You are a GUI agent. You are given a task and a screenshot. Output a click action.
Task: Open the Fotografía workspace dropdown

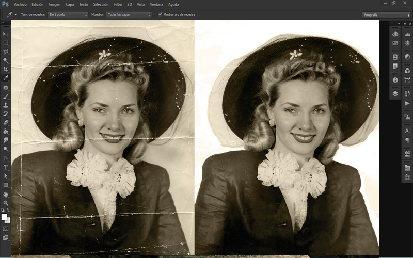point(386,15)
